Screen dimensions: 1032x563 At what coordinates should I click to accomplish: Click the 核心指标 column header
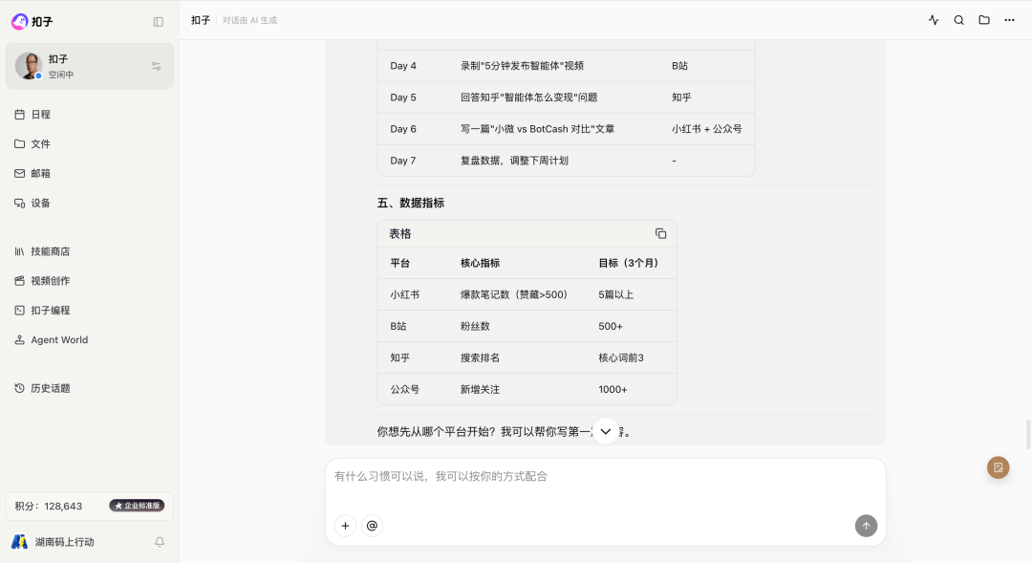(480, 264)
